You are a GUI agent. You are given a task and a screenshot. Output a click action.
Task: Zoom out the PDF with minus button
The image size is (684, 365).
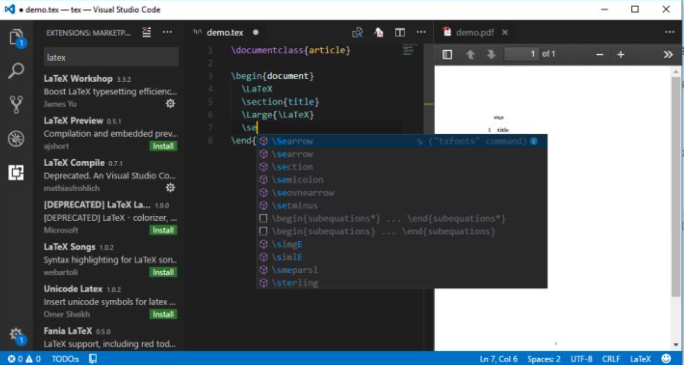click(x=600, y=54)
